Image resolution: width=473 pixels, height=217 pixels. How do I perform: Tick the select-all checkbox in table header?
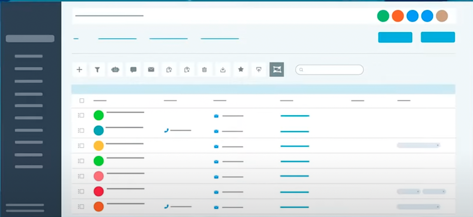pos(82,101)
